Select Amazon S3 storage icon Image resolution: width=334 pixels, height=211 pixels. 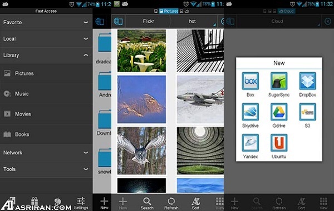[x=307, y=112]
